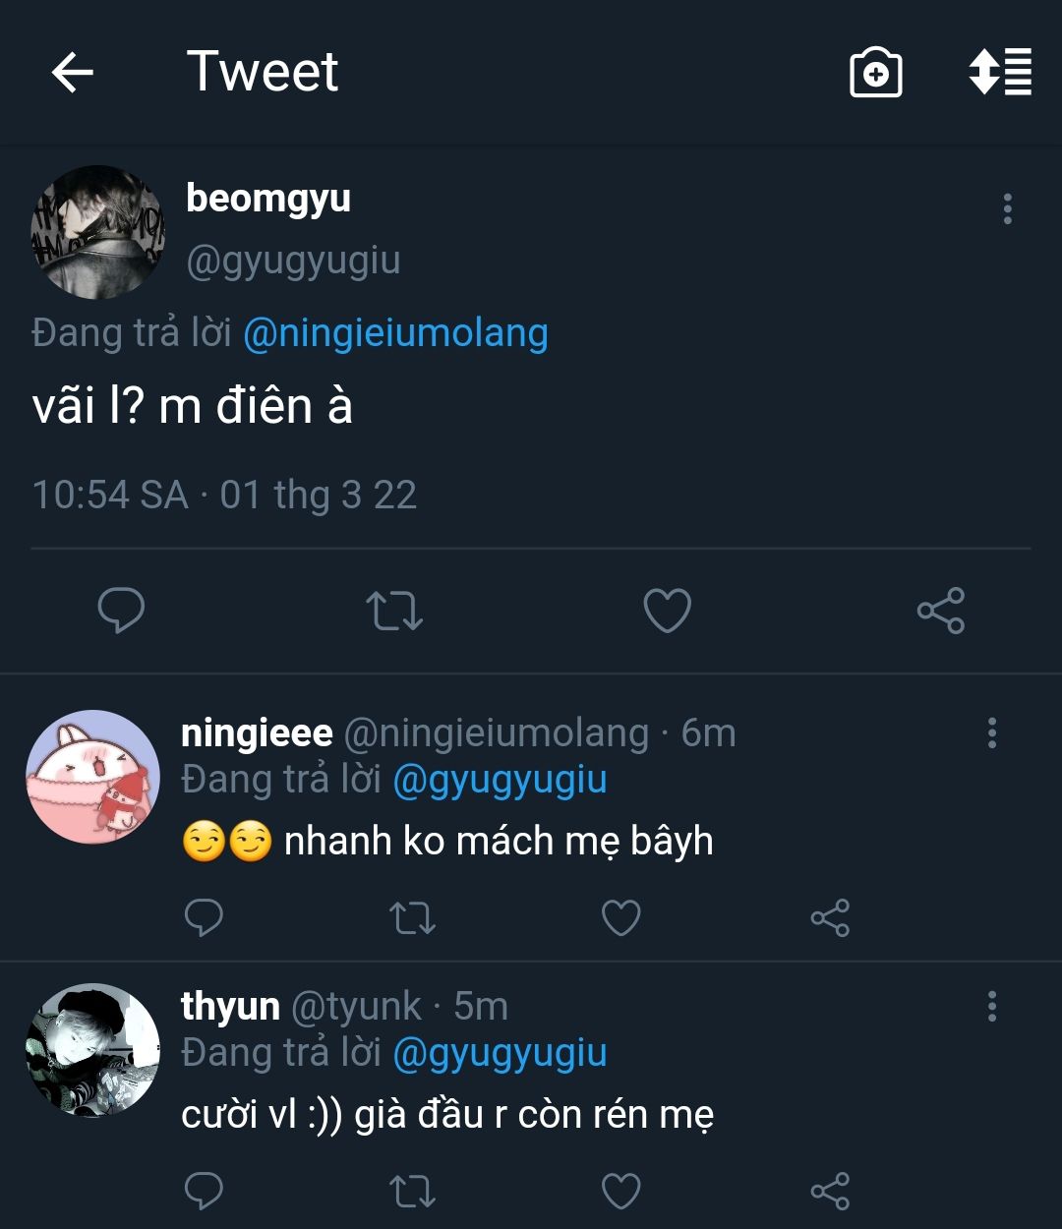This screenshot has height=1229, width=1062.
Task: Tap the thyun display name
Action: (230, 1006)
